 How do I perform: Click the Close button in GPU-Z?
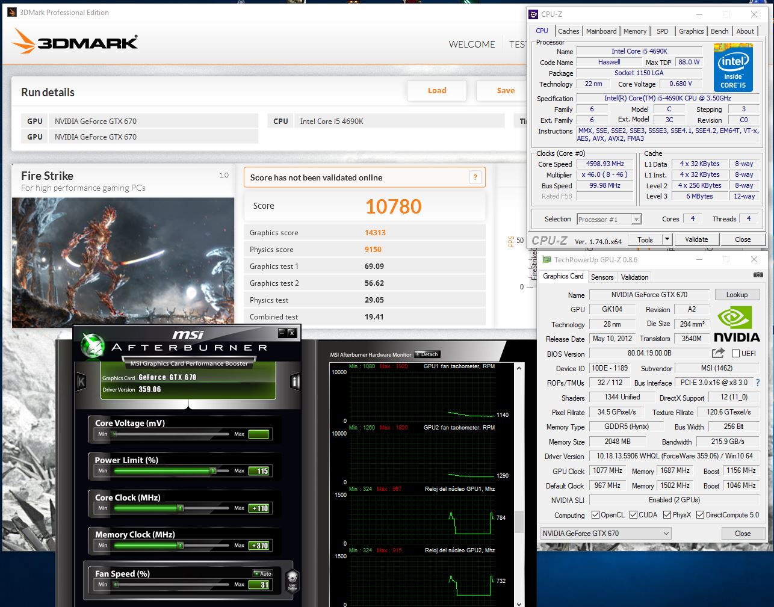(743, 534)
